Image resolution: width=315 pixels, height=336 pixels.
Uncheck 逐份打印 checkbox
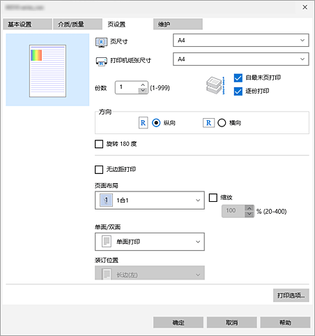(x=238, y=91)
